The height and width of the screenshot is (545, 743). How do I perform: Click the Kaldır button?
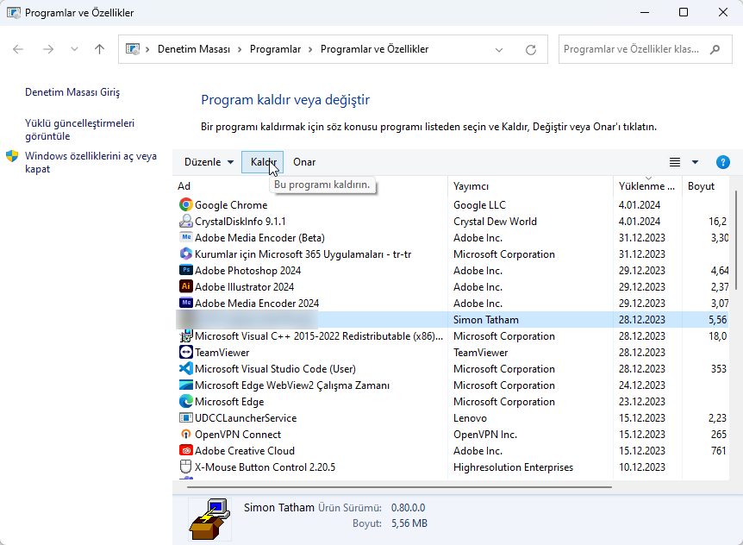(262, 161)
